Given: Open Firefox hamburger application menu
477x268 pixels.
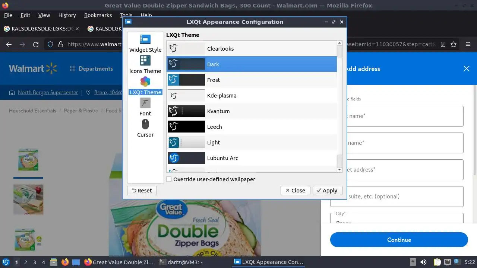Looking at the screenshot, I should (468, 45).
